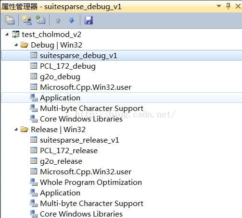Image resolution: width=242 pixels, height=218 pixels.
Task: Toggle the auto-hide pin
Action: pyautogui.click(x=228, y=6)
